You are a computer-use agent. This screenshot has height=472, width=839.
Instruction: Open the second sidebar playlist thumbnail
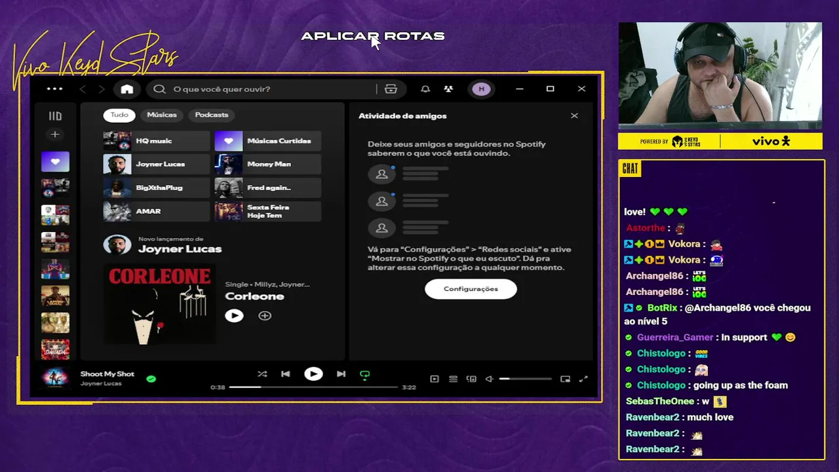click(x=55, y=215)
